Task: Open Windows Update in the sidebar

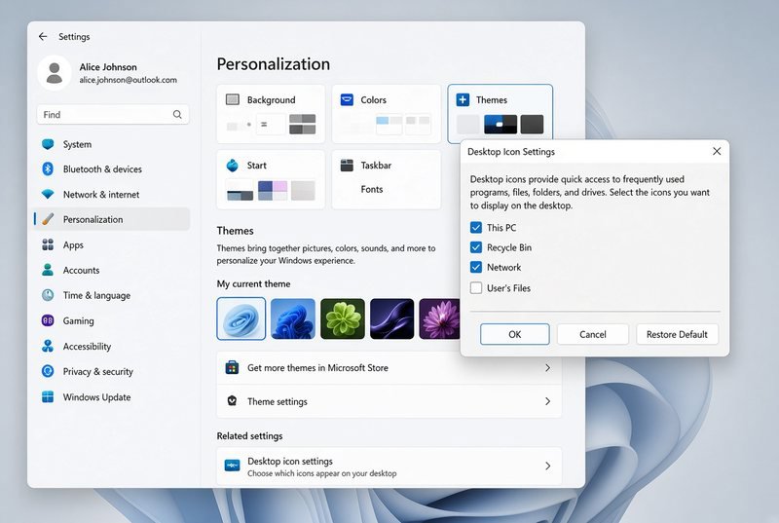Action: (x=112, y=396)
